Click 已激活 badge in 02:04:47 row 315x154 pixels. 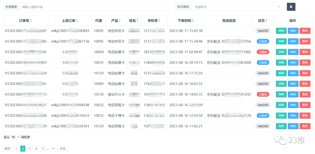click(263, 52)
